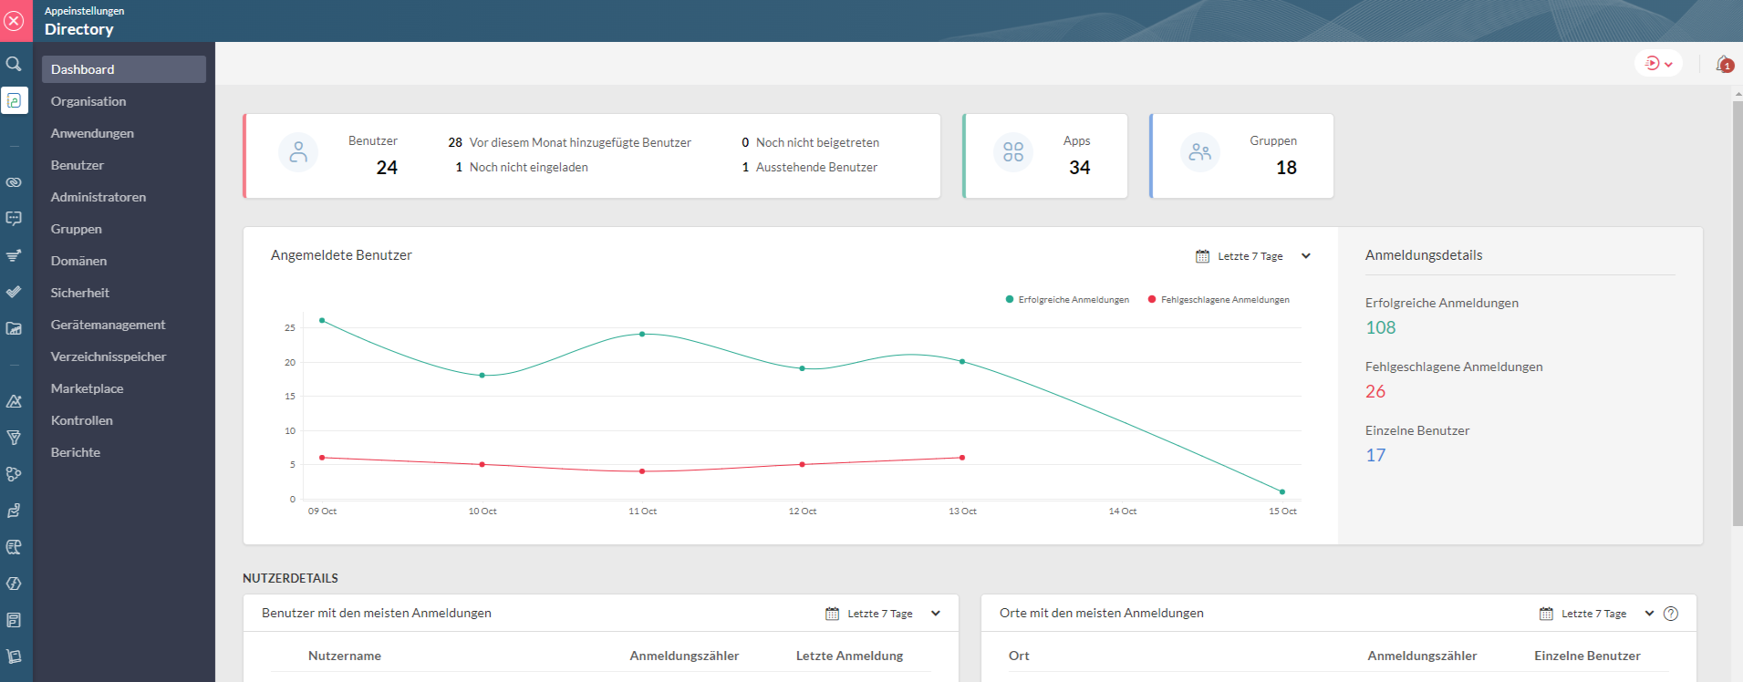Screen dimensions: 1743x682
Task: Click the funnel icon in left rail
Action: [x=14, y=438]
